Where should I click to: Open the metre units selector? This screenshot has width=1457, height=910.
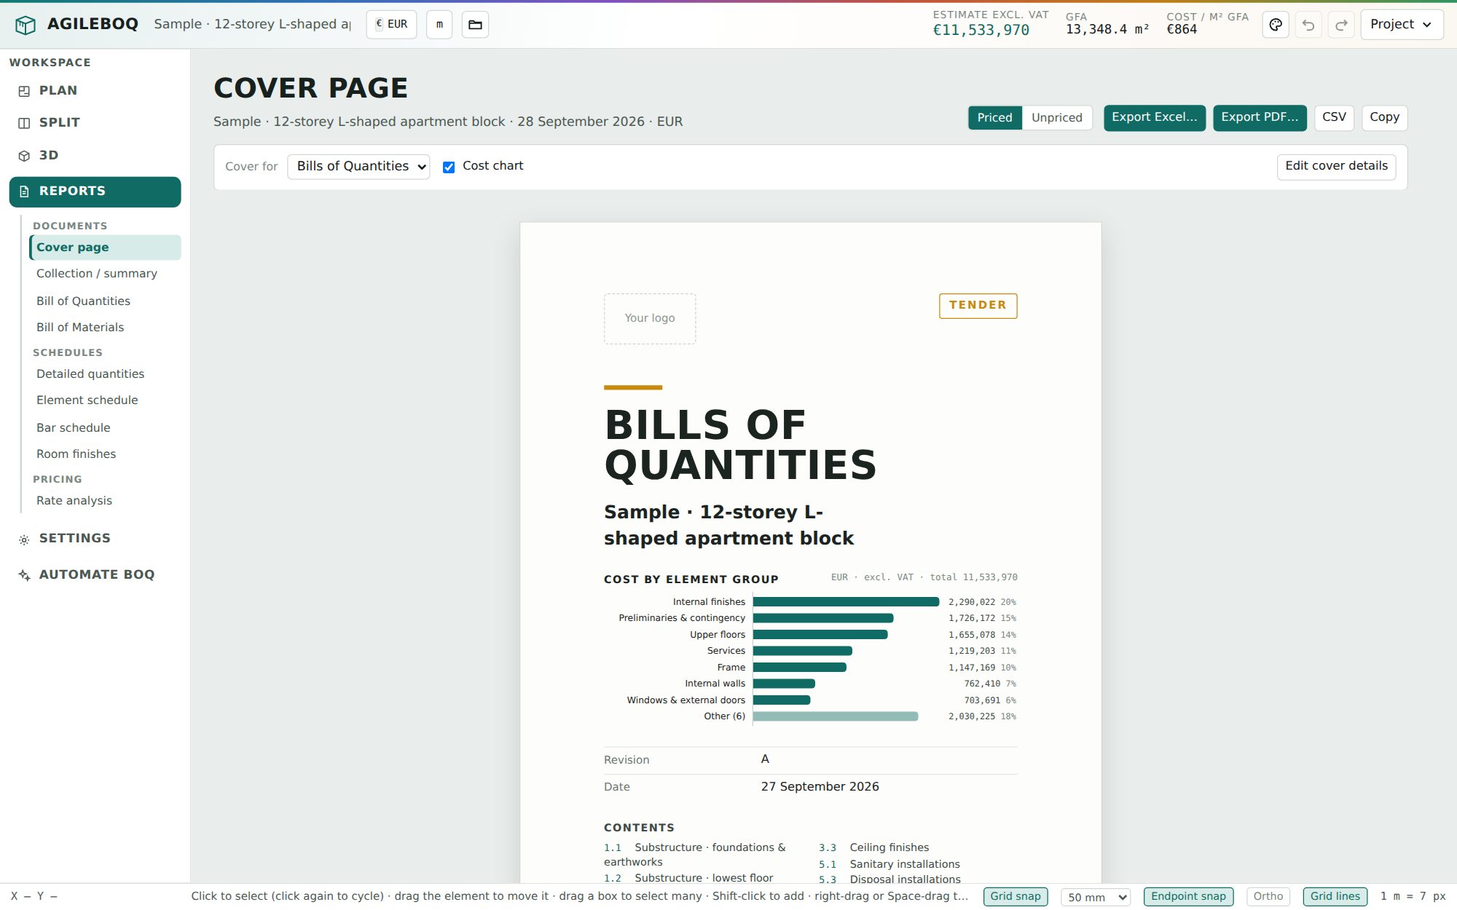point(439,25)
